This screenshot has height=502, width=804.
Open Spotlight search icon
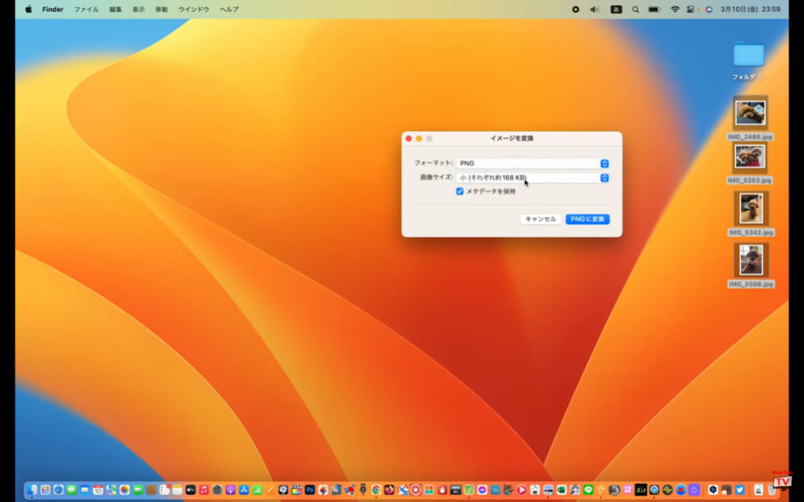coord(636,9)
